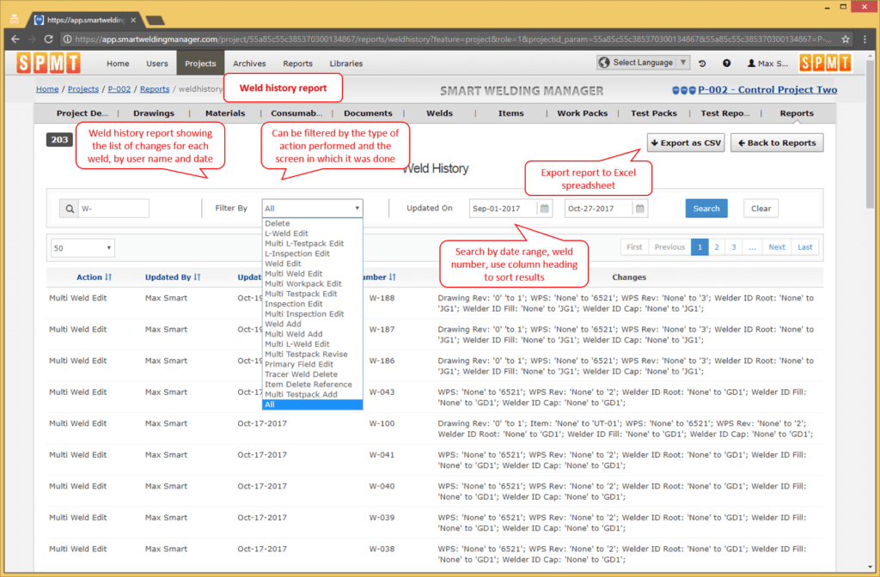Choose L-Weld Edit filter option

tap(312, 234)
